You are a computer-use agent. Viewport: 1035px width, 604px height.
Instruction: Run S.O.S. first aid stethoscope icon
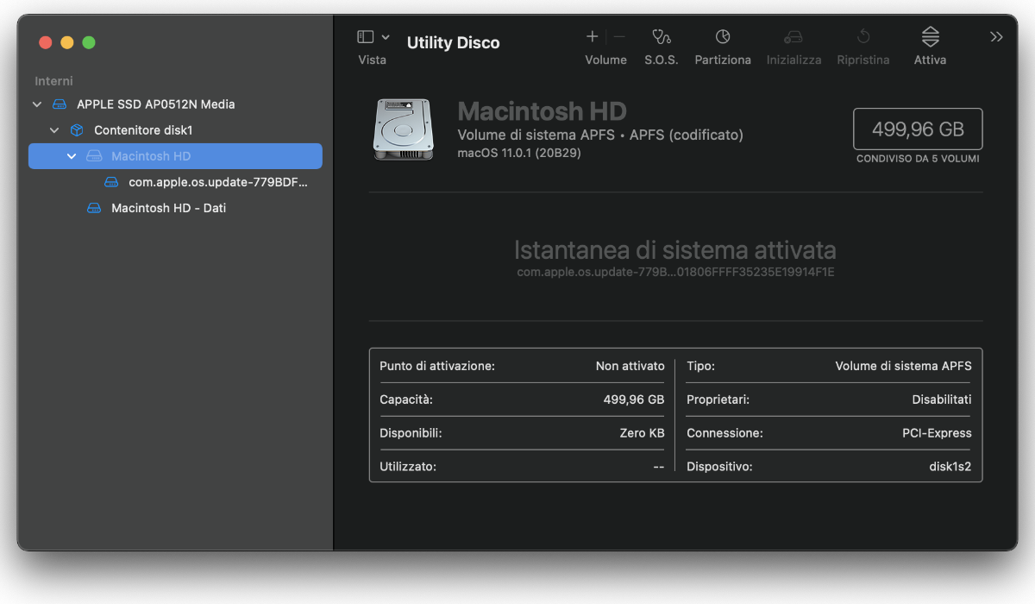click(662, 36)
